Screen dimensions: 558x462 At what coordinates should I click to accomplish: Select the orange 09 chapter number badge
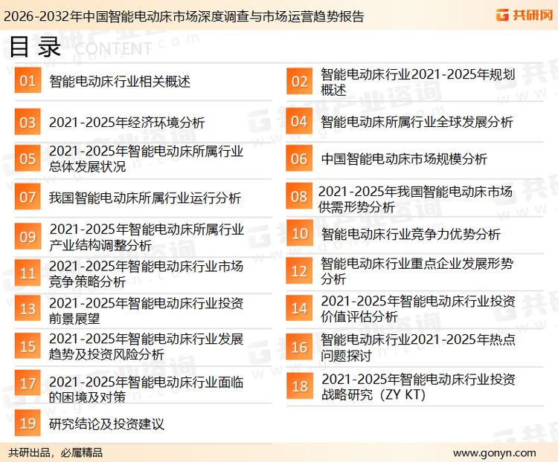point(28,236)
